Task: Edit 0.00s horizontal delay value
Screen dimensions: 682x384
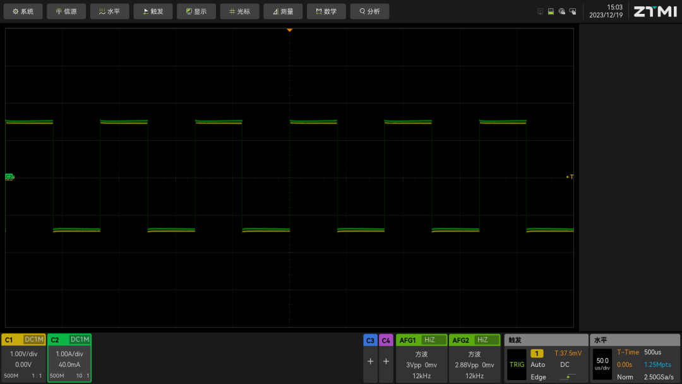Action: tap(625, 364)
